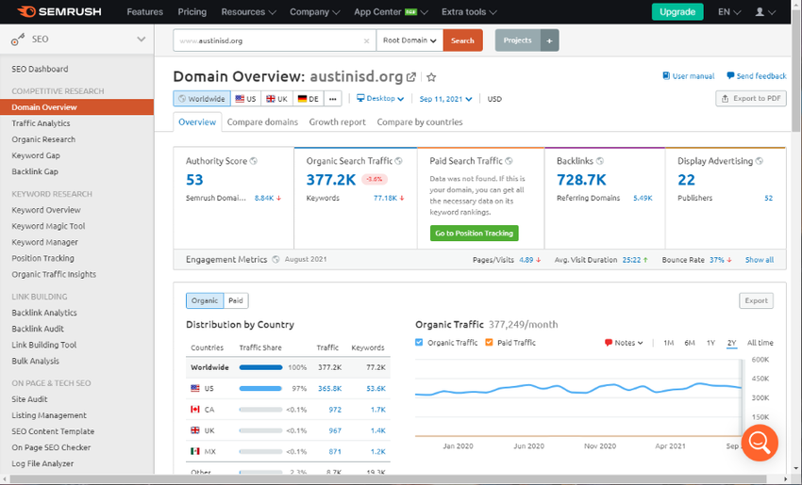Toggle the Paid Traffic checkbox

[490, 343]
